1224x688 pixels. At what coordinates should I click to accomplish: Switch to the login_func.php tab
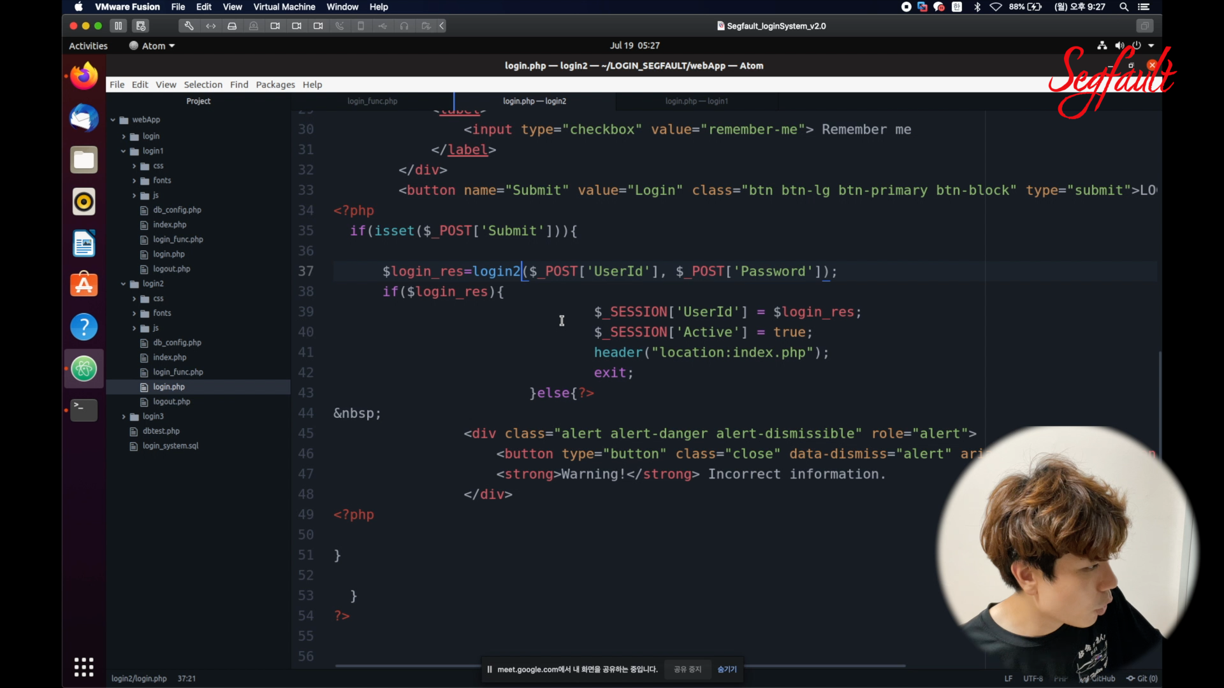point(372,101)
